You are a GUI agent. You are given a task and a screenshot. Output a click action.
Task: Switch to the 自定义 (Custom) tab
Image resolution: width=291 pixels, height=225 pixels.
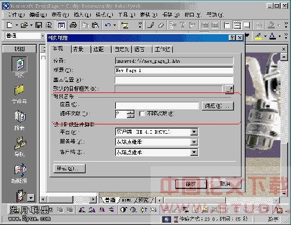[x=122, y=49]
